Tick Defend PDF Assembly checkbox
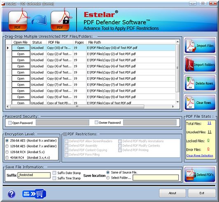 (67, 146)
